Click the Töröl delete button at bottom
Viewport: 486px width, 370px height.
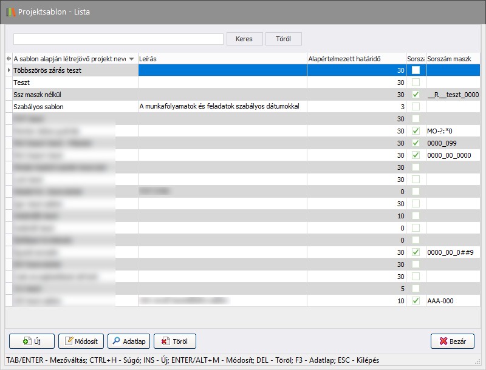pos(175,341)
